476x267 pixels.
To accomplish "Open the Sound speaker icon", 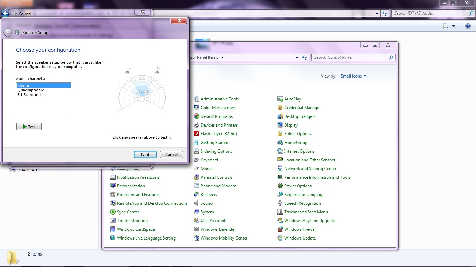I will coord(197,203).
